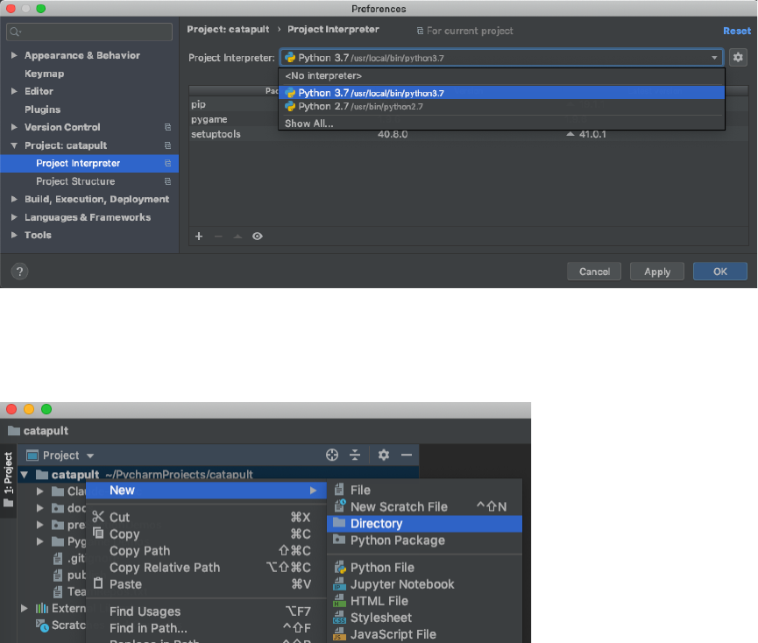Screen dimensions: 758x643
Task: Create a new JavaScript File
Action: tap(425, 634)
